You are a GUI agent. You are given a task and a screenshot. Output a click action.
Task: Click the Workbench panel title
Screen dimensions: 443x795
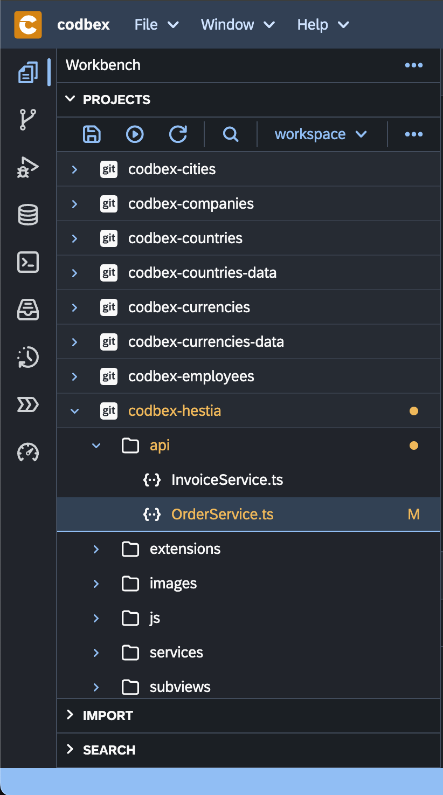click(x=103, y=65)
